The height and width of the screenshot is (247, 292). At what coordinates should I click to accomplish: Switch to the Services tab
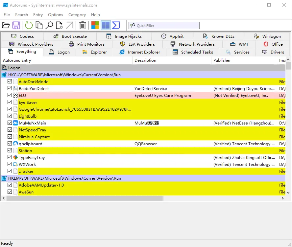pyautogui.click(x=237, y=52)
